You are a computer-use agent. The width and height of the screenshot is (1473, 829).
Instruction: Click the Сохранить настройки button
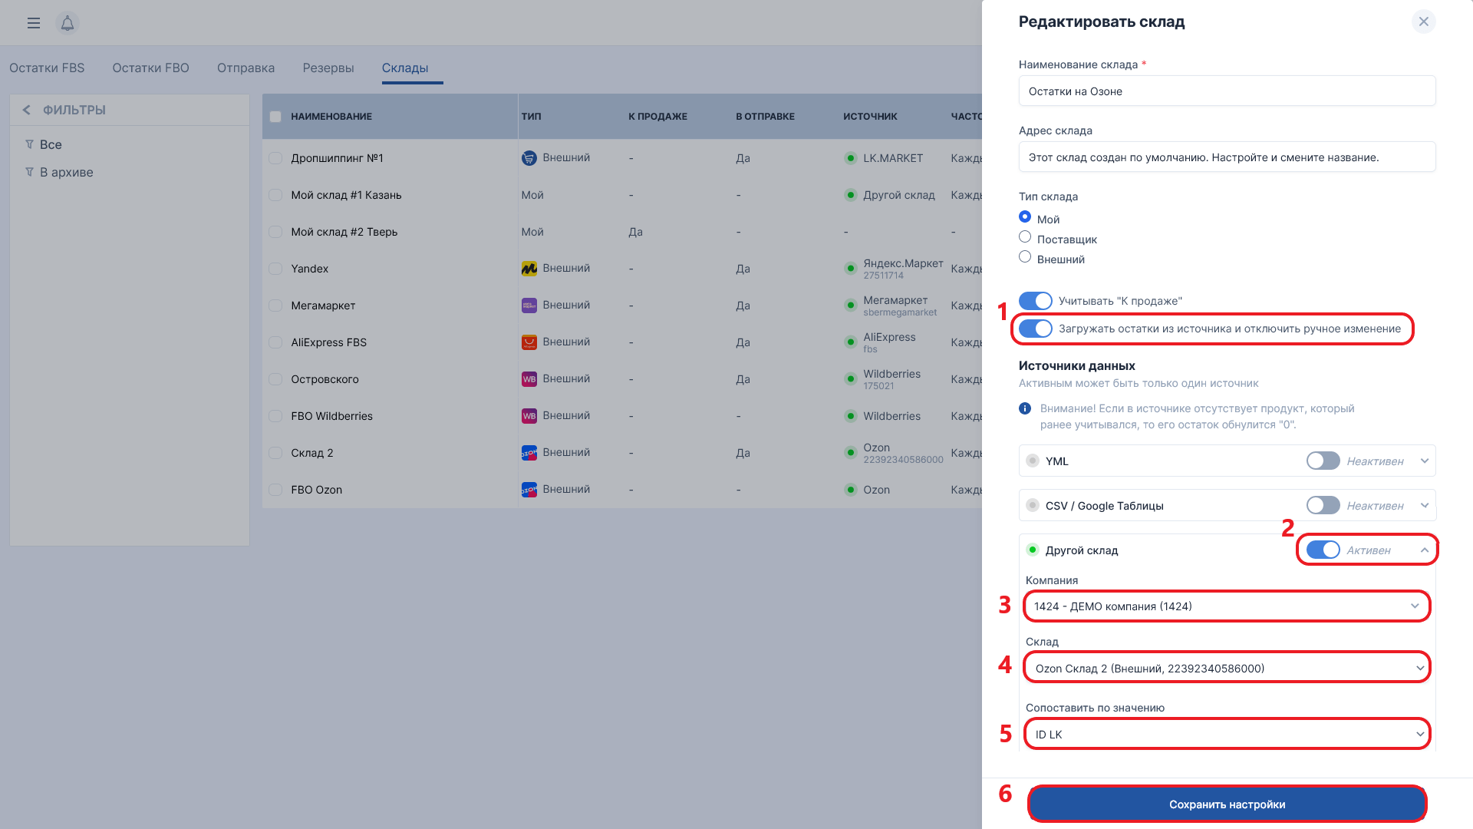[1227, 804]
